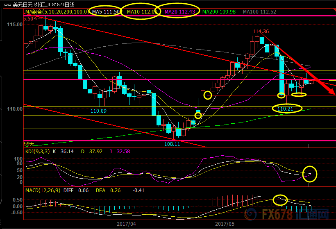Screen dimensions: 336x229
Task: Click the 110.21 low price label
Action: pos(285,109)
